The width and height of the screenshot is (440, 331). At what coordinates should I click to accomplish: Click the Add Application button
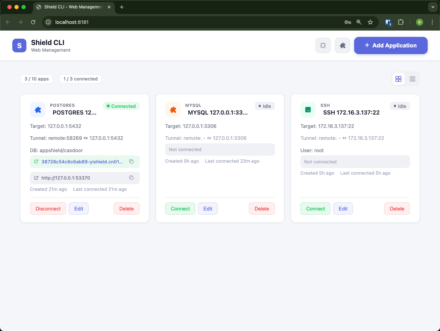click(x=391, y=45)
